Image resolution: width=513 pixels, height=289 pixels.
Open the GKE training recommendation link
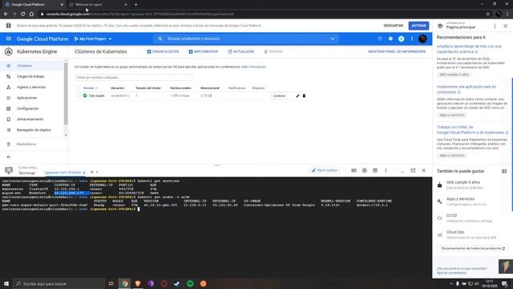pyautogui.click(x=469, y=49)
